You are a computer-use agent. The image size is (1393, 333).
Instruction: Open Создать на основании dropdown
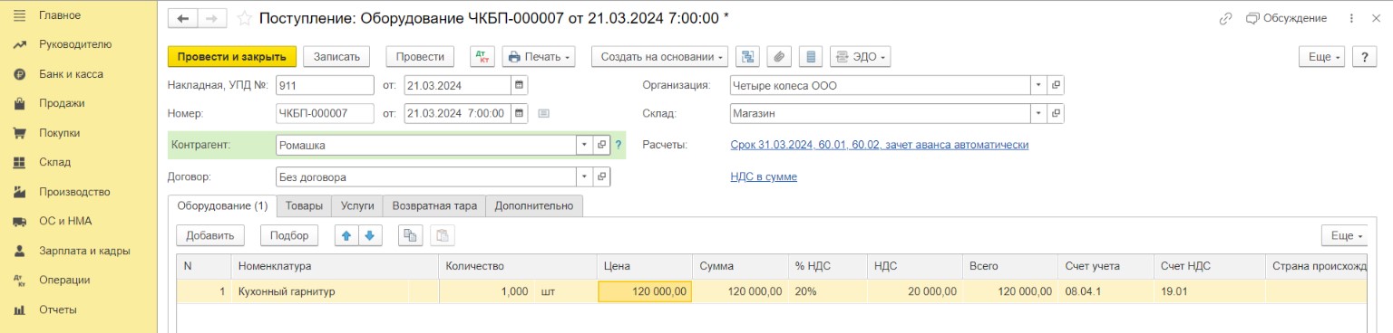pos(660,56)
